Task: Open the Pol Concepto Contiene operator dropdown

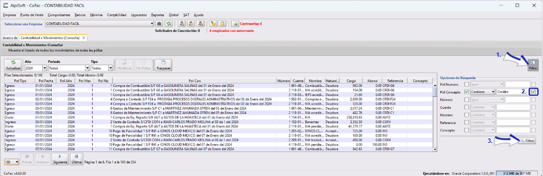Action: tap(483, 92)
